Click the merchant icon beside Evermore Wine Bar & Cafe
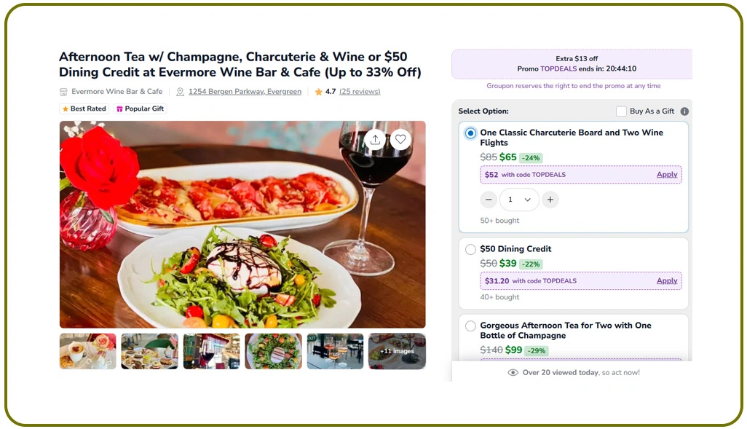Screen dimensions: 747x429 tap(64, 91)
